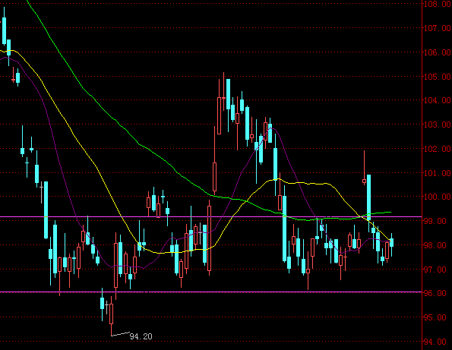Click the rightmost candlestick on the chart
Screen dimensions: 452x350
tap(391, 244)
